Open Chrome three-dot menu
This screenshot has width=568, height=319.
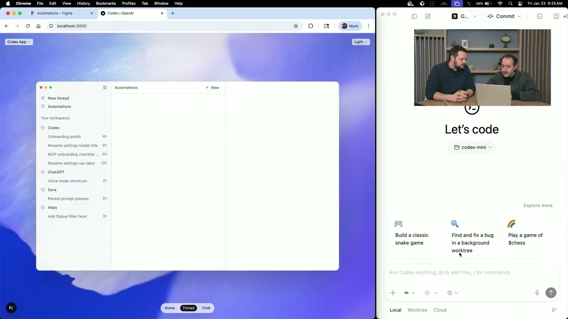pyautogui.click(x=368, y=26)
